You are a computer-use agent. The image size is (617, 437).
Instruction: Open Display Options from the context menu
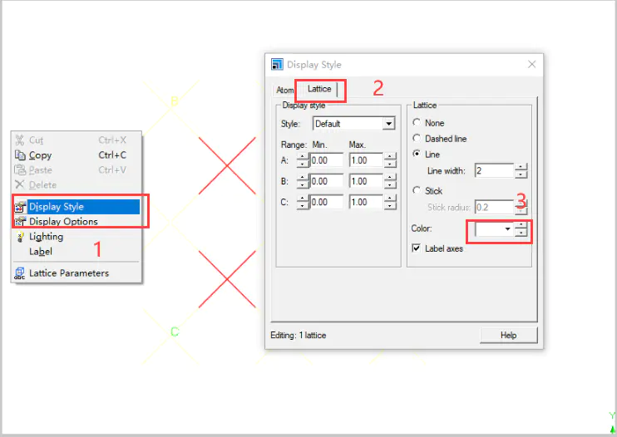[77, 222]
